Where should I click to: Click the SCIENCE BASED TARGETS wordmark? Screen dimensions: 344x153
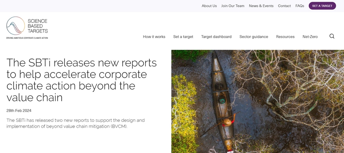[38, 26]
